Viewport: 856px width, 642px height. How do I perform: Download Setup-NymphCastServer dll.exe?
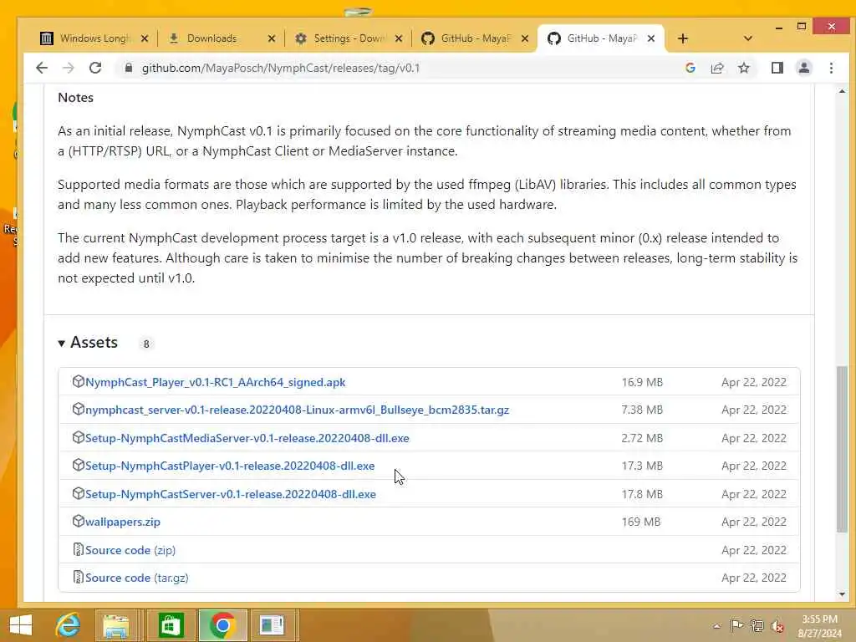coord(231,494)
